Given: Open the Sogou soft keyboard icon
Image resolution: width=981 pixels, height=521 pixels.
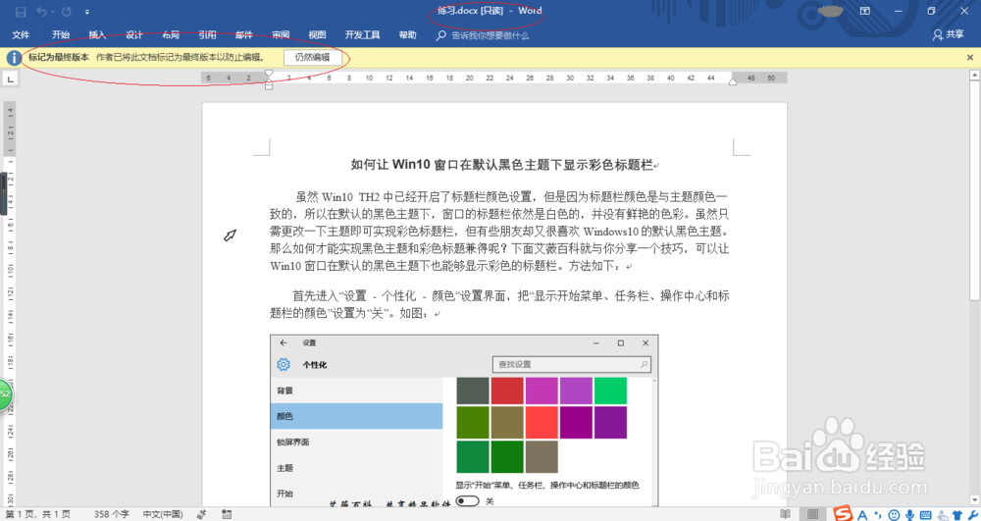Looking at the screenshot, I should click(925, 515).
